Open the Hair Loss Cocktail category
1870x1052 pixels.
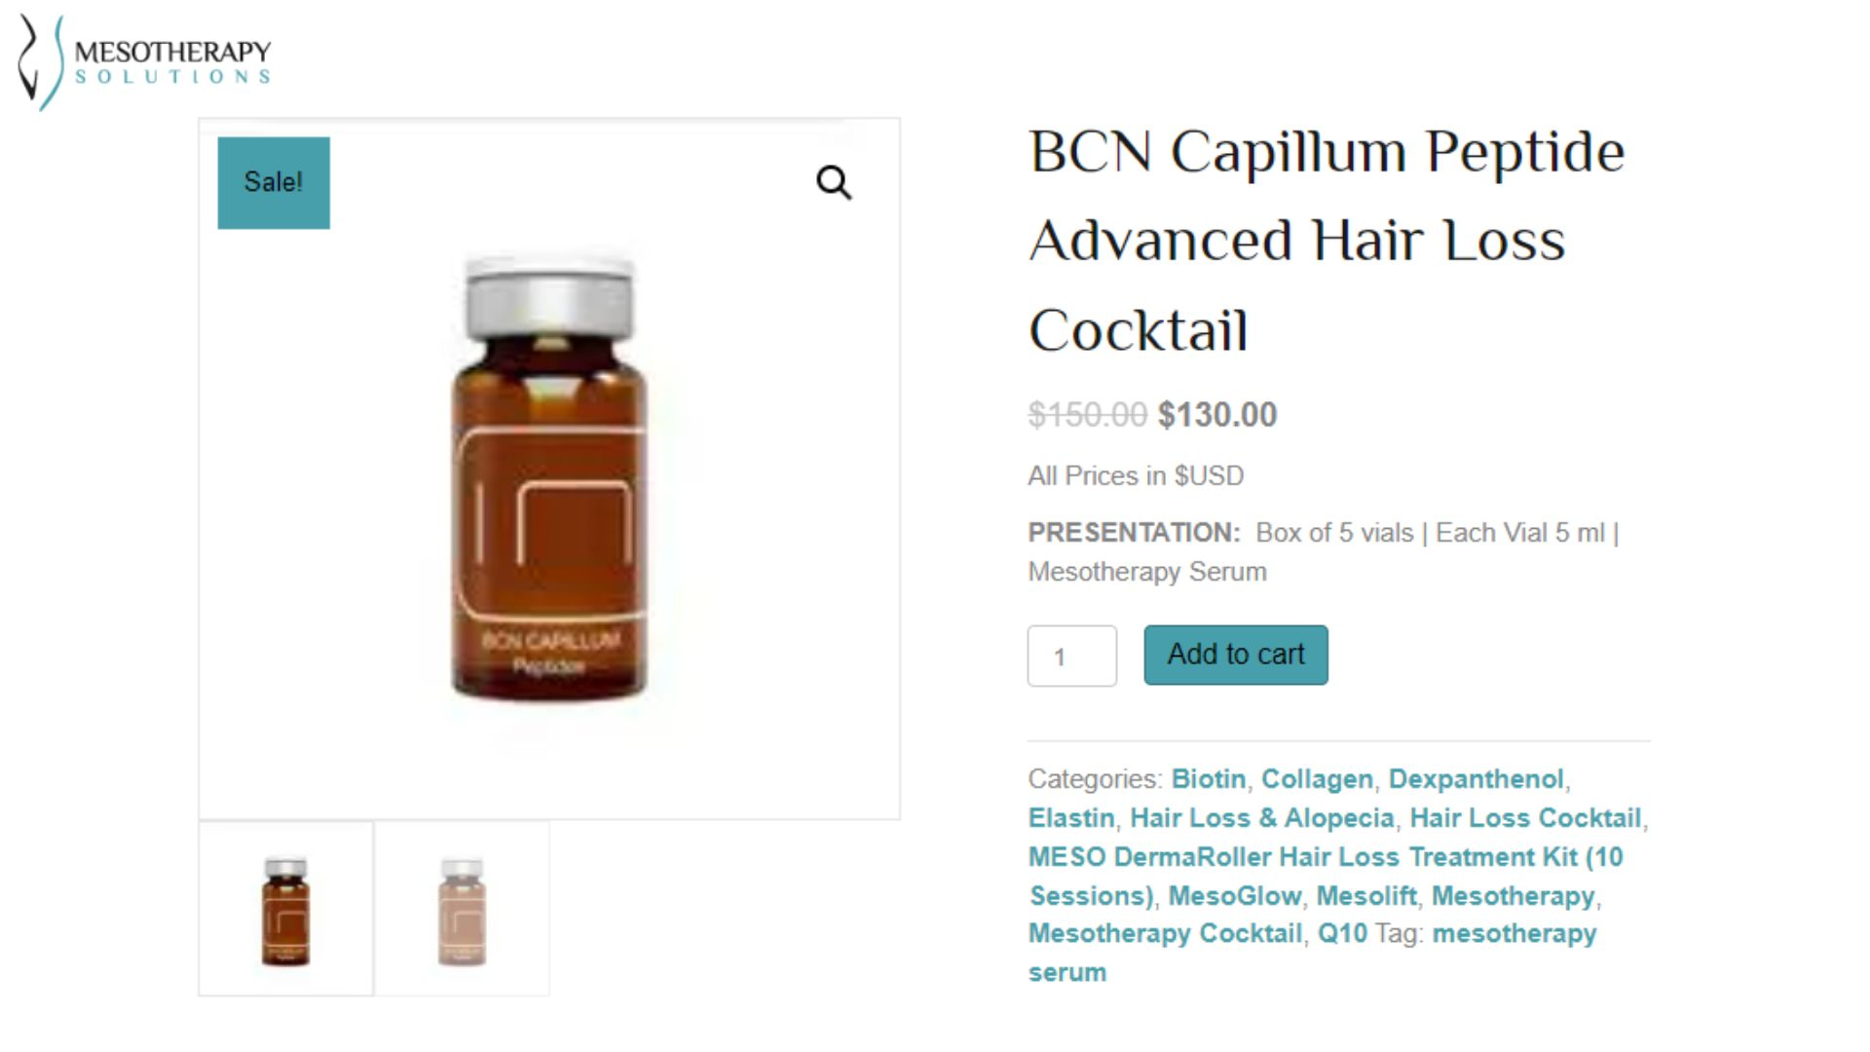[1525, 818]
